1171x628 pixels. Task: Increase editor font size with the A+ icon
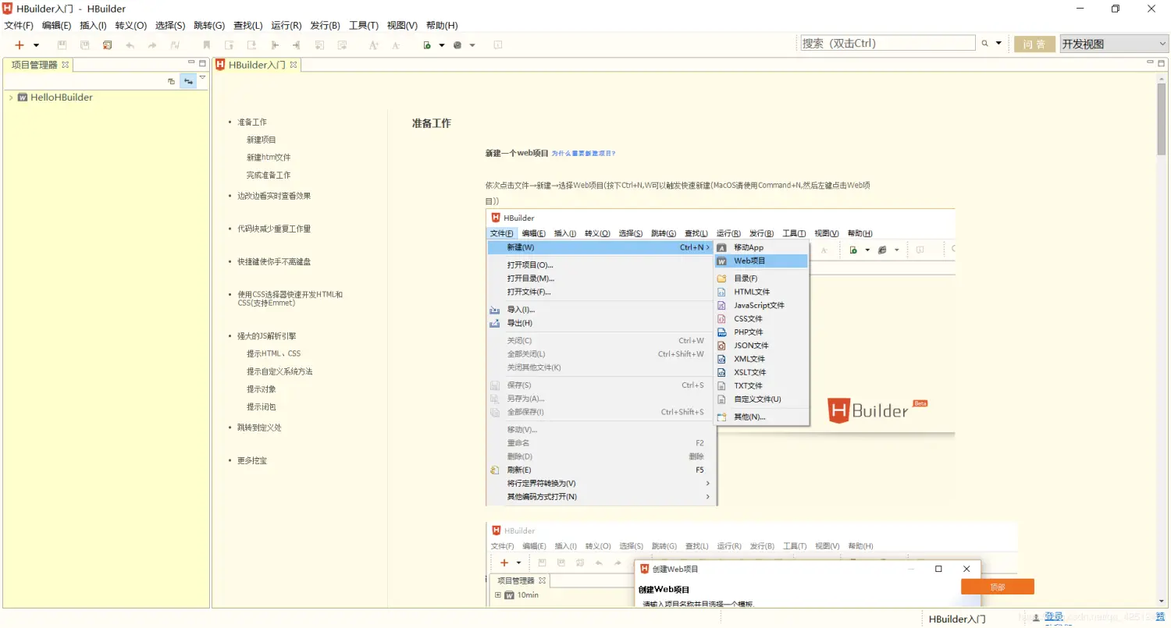pos(374,44)
